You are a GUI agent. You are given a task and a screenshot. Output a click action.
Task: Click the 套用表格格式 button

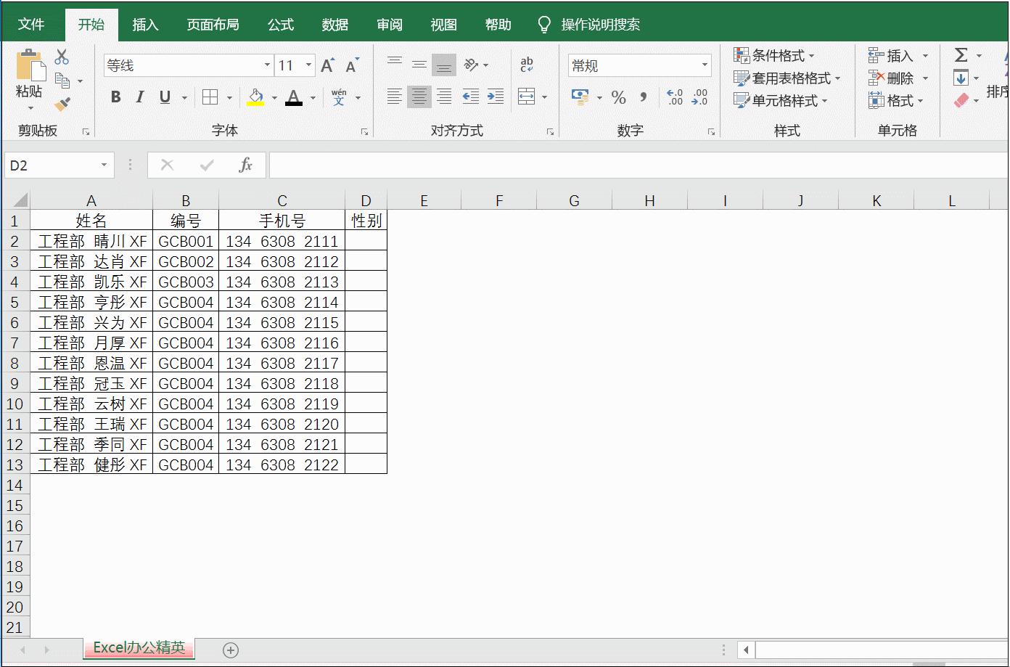(x=790, y=78)
